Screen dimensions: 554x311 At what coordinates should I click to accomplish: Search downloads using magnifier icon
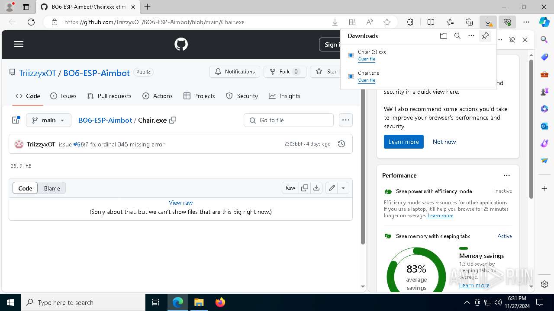457,36
